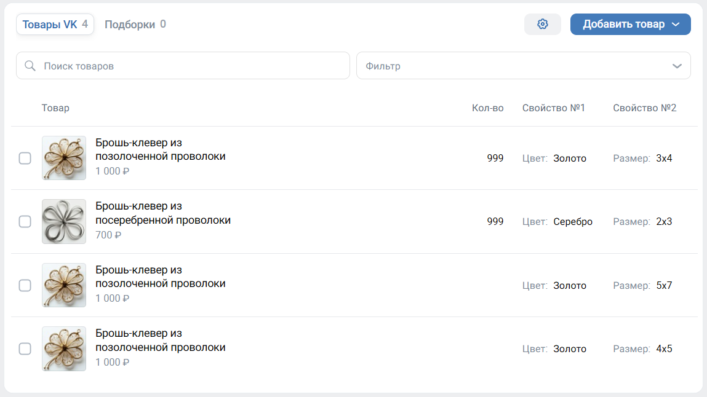This screenshot has width=707, height=397.
Task: Open the gold brooch thumbnail sized 4x5
Action: click(x=64, y=348)
